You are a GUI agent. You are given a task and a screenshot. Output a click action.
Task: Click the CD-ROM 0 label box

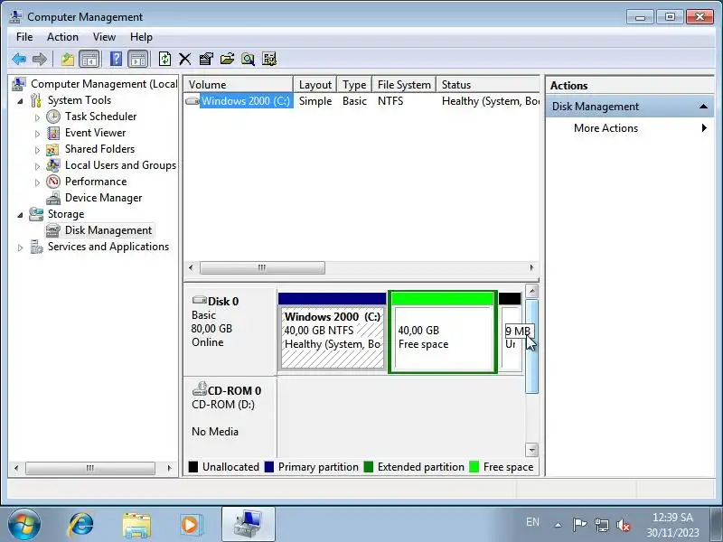[230, 417]
